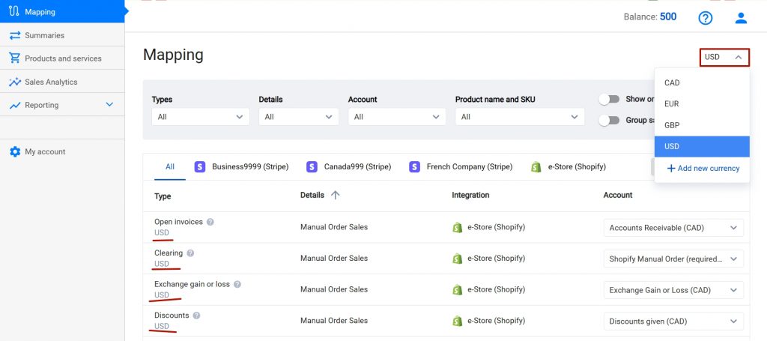This screenshot has width=767, height=341.
Task: Click the Products and services cart icon
Action: click(15, 58)
